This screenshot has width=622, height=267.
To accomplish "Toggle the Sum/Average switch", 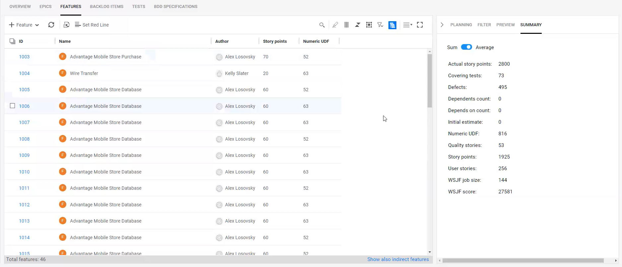I will 466,47.
